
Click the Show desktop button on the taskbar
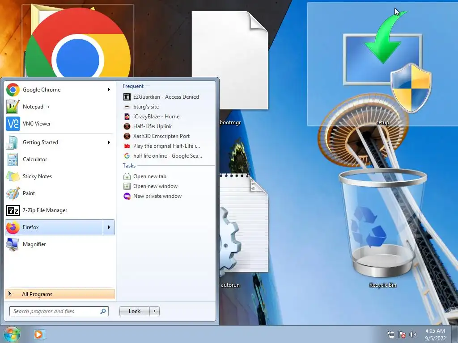click(x=454, y=334)
